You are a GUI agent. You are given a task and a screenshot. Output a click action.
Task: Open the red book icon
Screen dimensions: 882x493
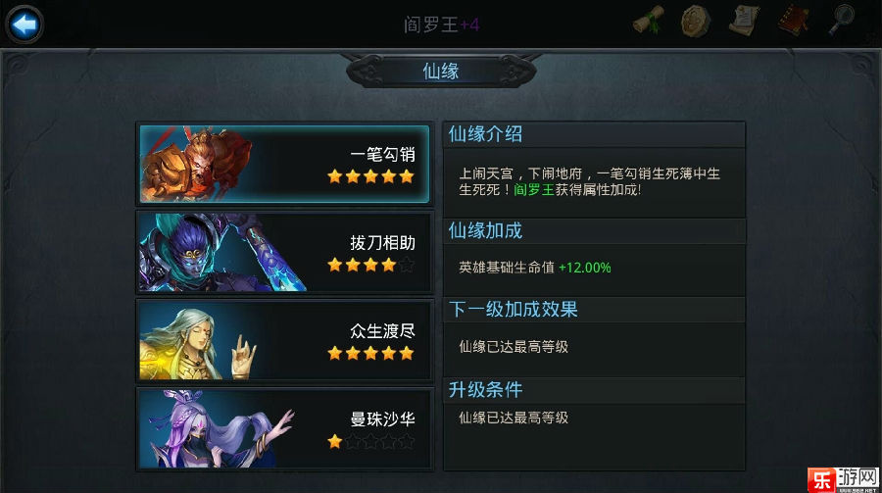pos(794,21)
